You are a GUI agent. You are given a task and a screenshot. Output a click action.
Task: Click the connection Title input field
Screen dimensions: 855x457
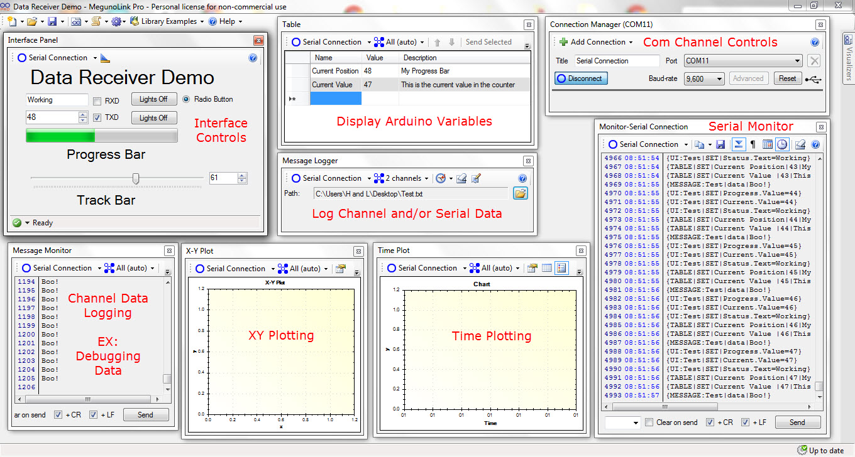click(617, 61)
